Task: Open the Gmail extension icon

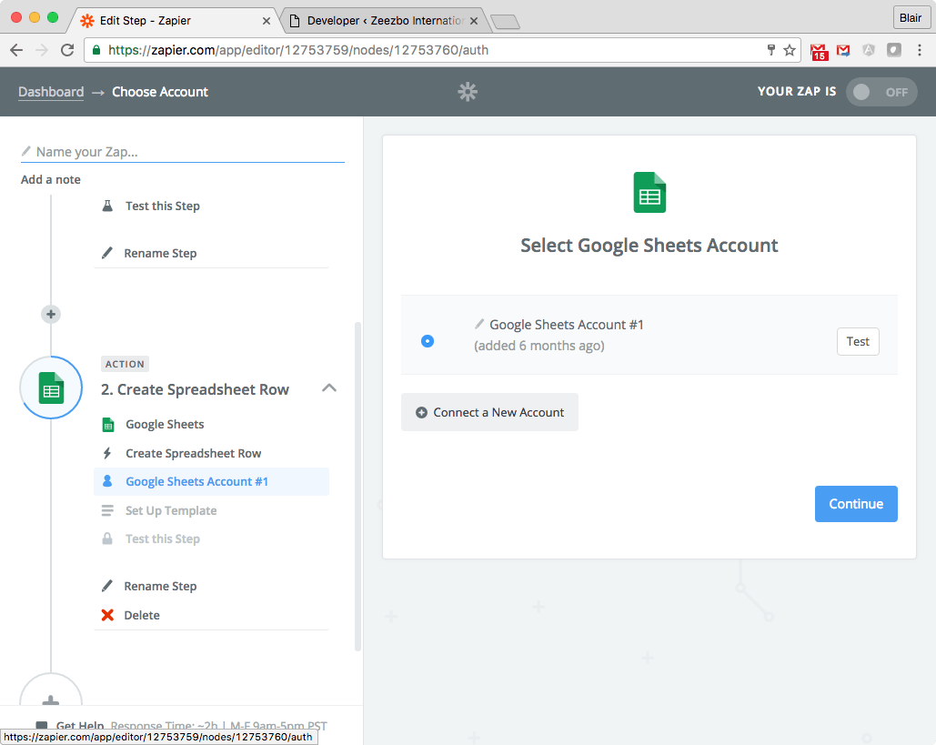Action: [843, 51]
